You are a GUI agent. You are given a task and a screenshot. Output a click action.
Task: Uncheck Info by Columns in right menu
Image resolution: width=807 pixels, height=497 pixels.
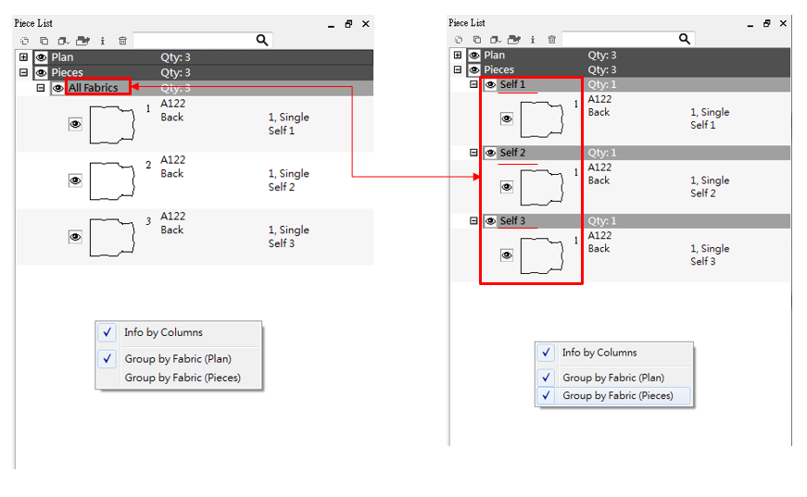[x=599, y=353]
